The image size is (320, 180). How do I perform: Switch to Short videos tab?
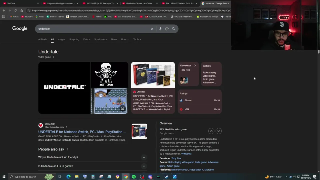click(100, 39)
